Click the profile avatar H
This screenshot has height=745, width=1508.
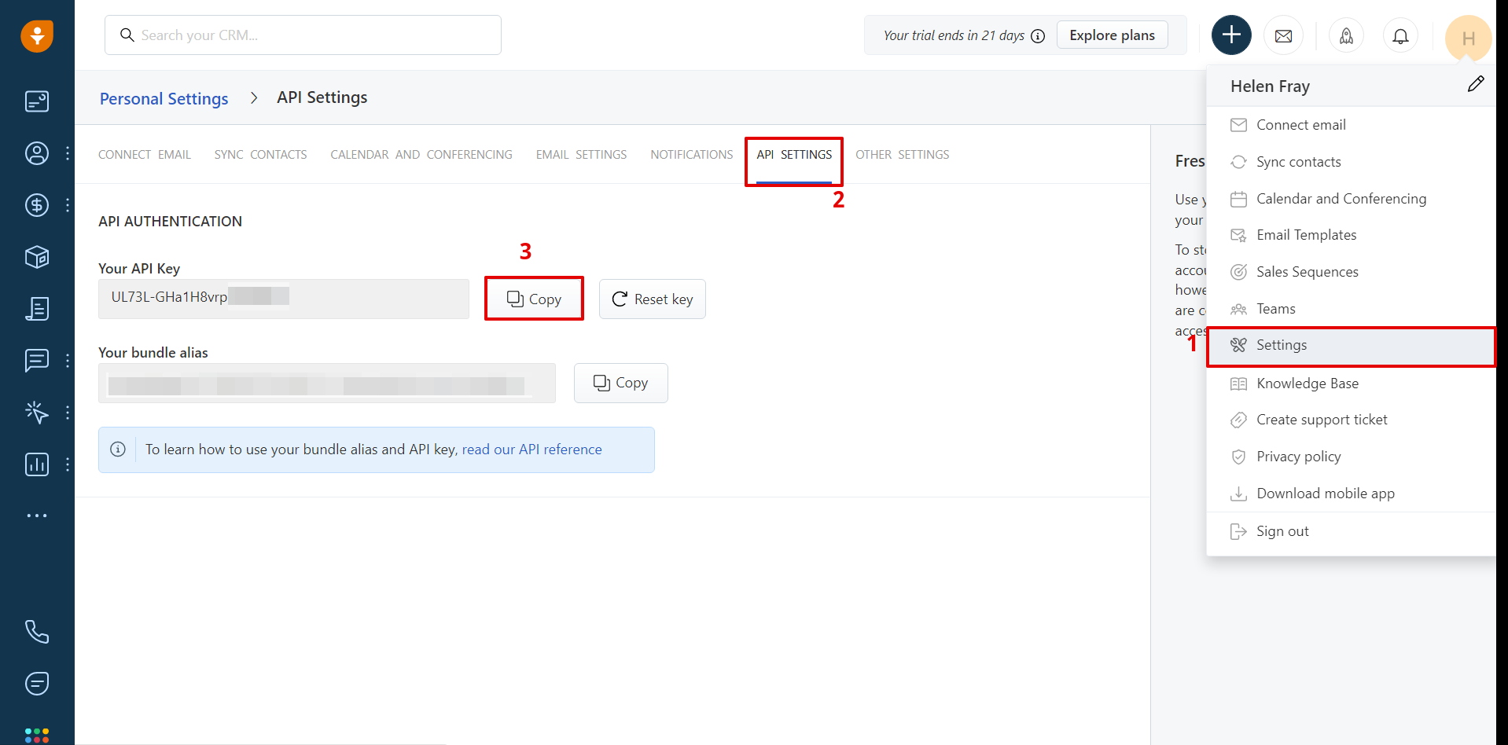pos(1468,38)
